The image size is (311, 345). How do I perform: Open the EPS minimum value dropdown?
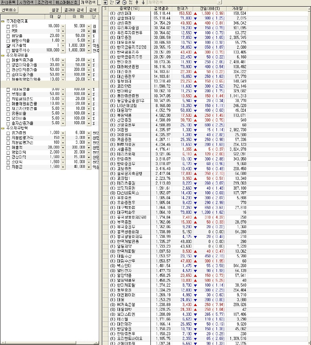click(63, 26)
